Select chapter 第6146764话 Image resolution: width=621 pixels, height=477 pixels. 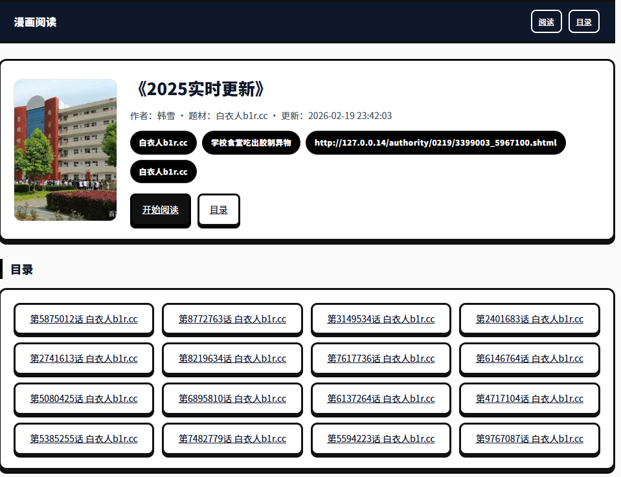529,359
